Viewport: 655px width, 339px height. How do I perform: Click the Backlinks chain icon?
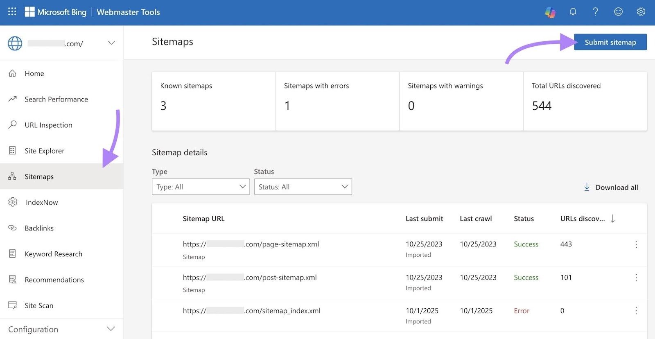(x=13, y=228)
